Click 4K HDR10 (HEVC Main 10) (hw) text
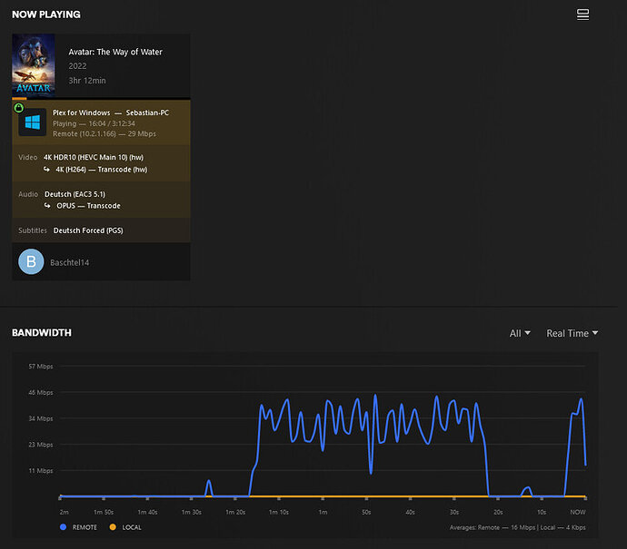 coord(94,157)
